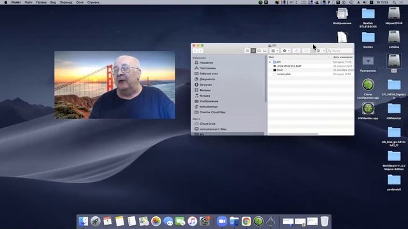Open the Apple menu
Screen dimensions: 408x229
coord(6,3)
